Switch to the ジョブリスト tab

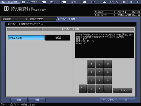30,2
